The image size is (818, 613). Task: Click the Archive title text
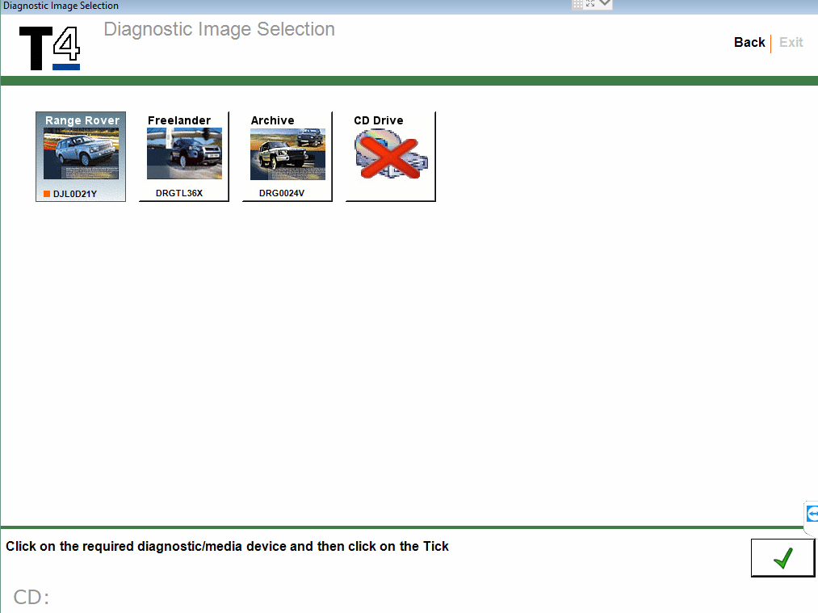[272, 120]
